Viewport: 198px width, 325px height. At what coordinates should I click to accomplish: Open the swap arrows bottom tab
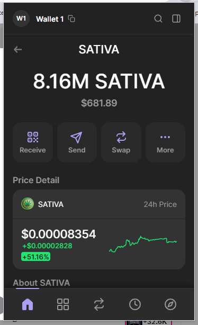coord(99,304)
